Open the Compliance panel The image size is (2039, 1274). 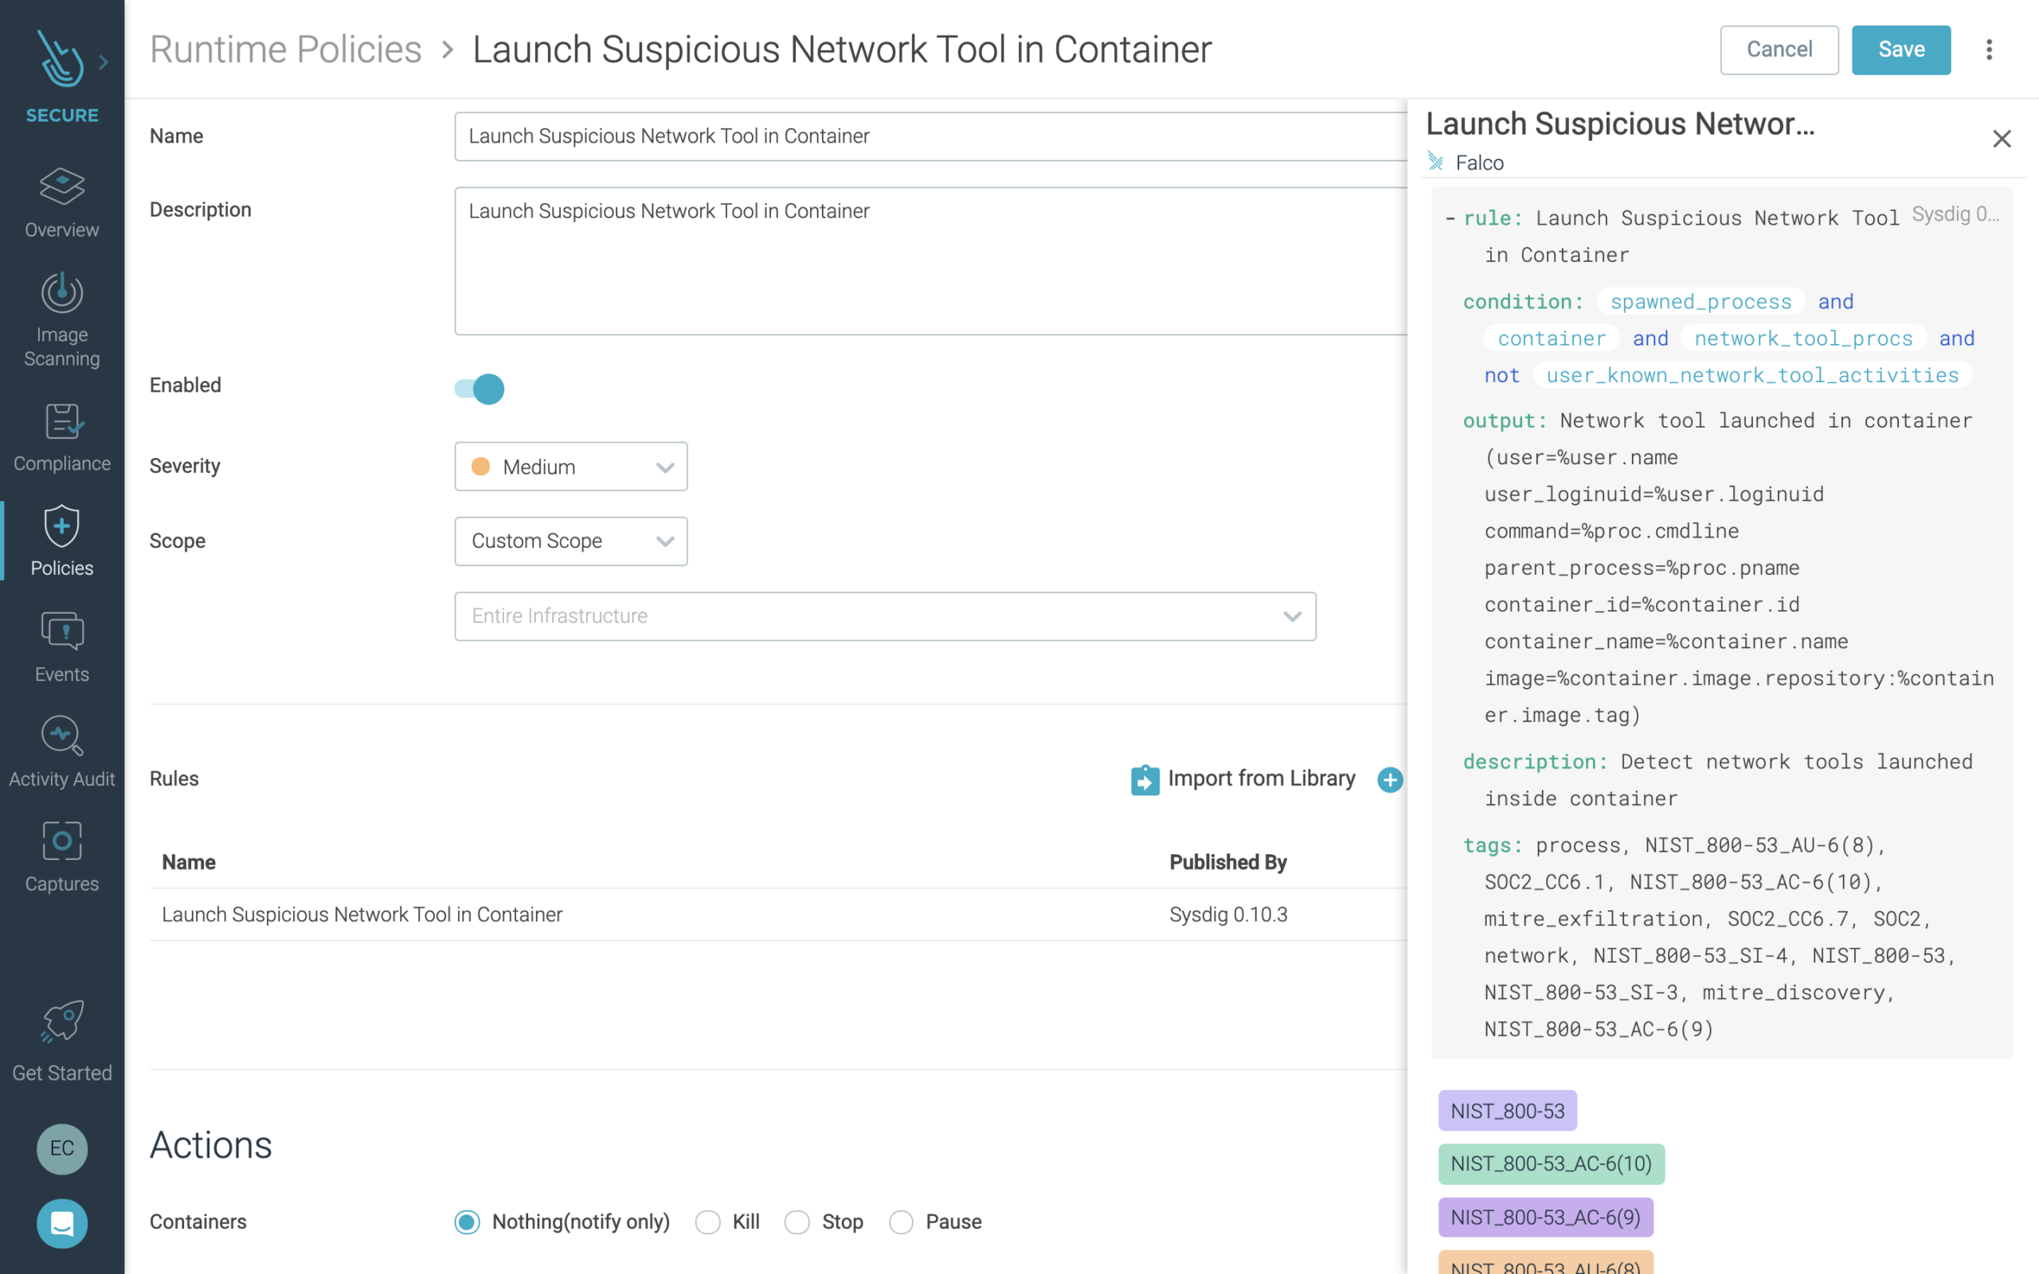click(x=61, y=436)
